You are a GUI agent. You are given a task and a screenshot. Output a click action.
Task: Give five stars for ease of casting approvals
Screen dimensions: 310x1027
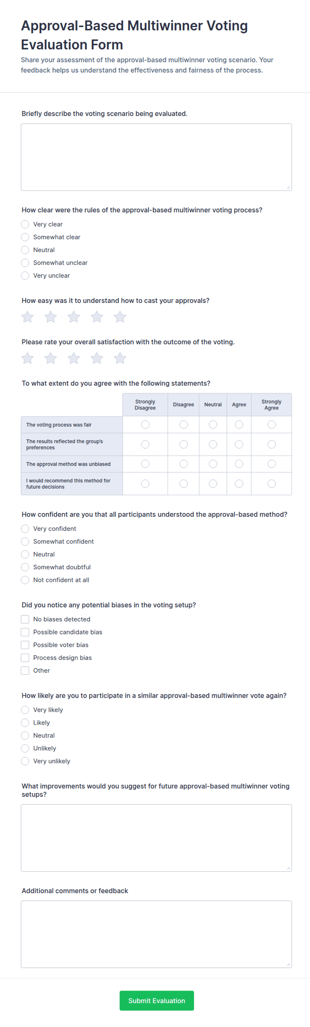coord(120,317)
